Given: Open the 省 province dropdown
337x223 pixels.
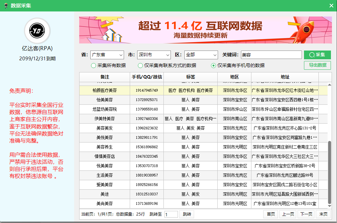Looking at the screenshot, I should 107,55.
